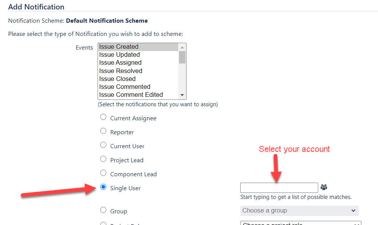Expand the Choose a project role dropdown
Viewport: 378px width, 225px height.
click(x=300, y=223)
